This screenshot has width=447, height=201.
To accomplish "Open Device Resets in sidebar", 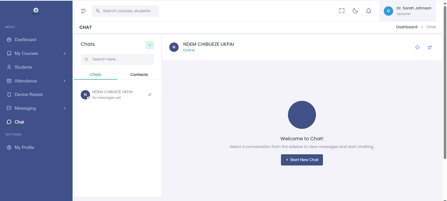I will coord(28,94).
